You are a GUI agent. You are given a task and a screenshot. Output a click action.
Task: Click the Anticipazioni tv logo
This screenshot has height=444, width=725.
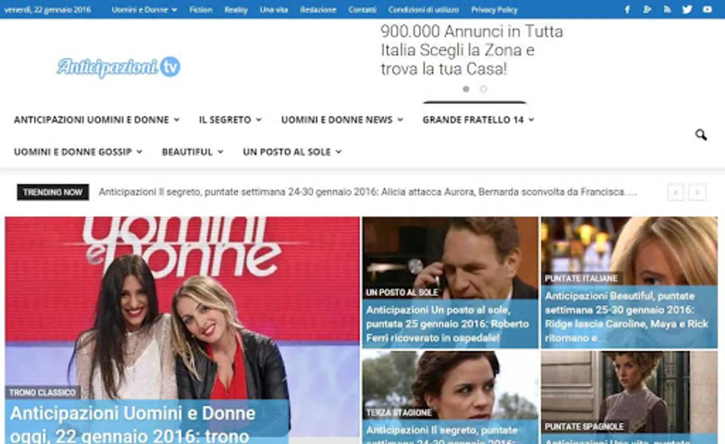[x=119, y=67]
